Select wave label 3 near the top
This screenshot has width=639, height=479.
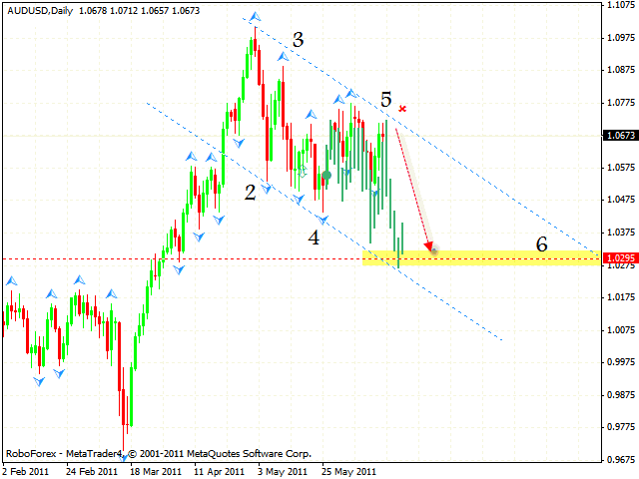[x=298, y=40]
